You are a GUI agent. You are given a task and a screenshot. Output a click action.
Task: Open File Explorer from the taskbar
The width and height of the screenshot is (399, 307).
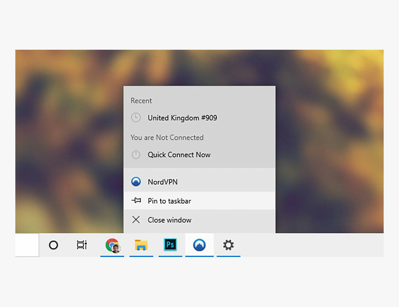click(x=141, y=245)
